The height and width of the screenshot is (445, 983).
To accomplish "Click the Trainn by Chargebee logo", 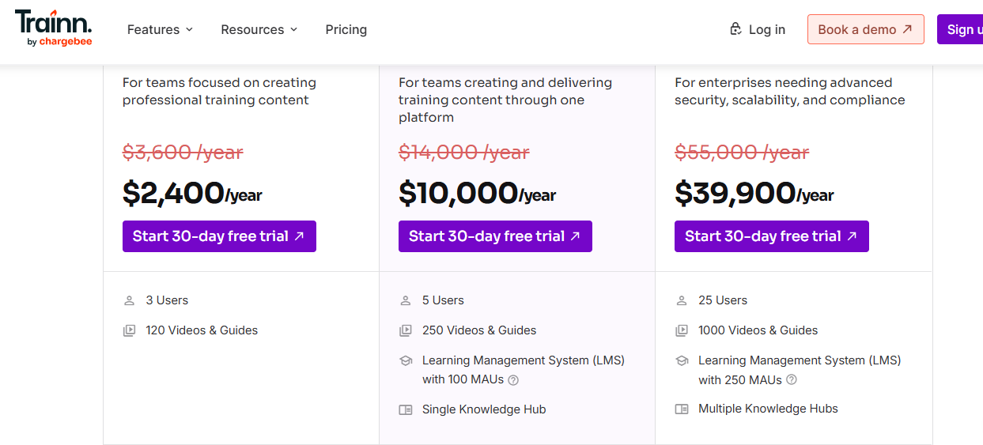I will point(53,28).
